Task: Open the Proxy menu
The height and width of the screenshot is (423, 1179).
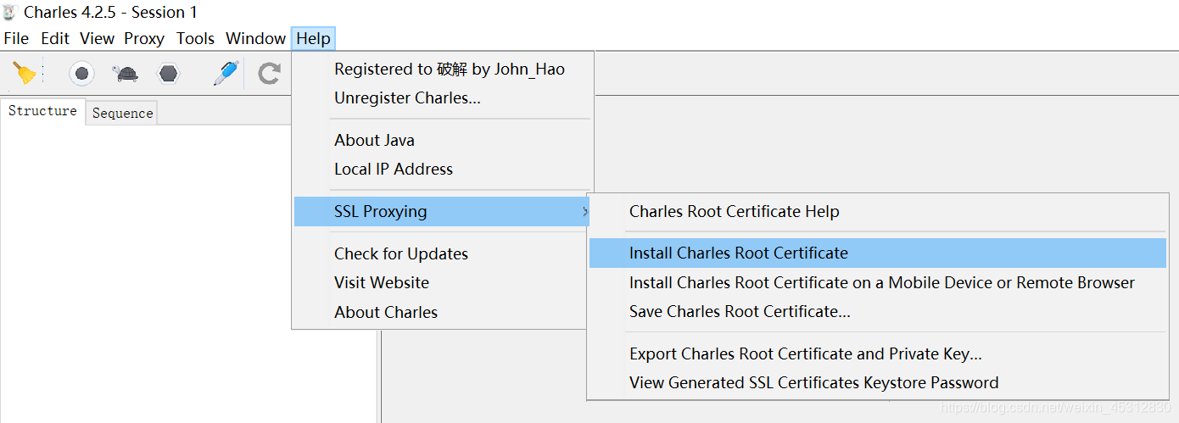Action: click(144, 38)
